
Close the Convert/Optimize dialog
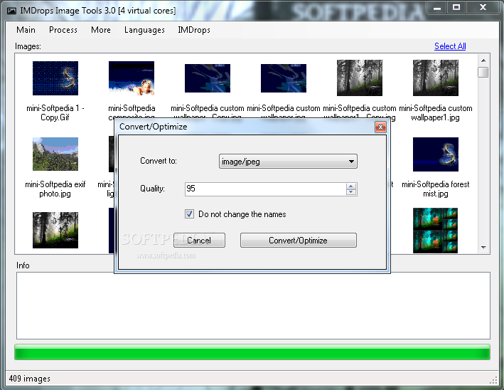tap(380, 127)
